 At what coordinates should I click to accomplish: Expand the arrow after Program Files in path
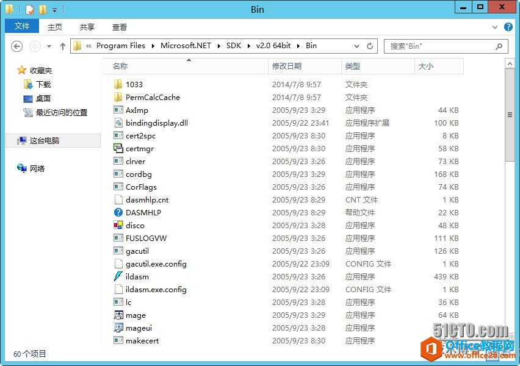153,46
